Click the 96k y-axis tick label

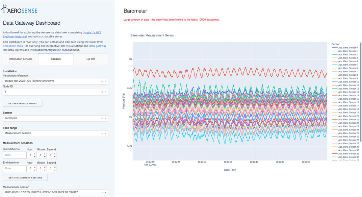[131, 59]
